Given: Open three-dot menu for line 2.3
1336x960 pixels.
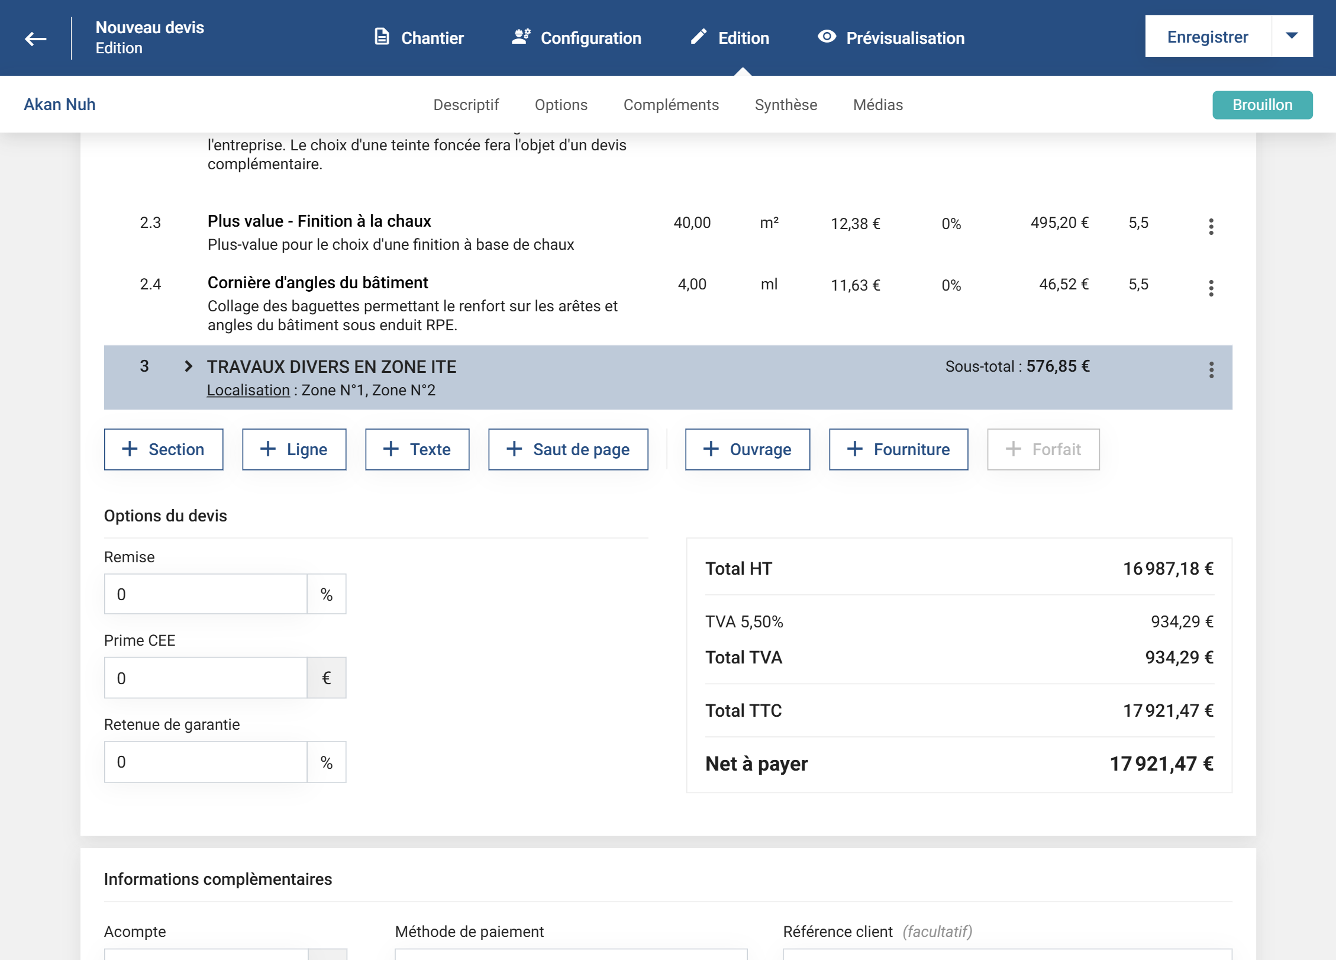Looking at the screenshot, I should coord(1211,226).
